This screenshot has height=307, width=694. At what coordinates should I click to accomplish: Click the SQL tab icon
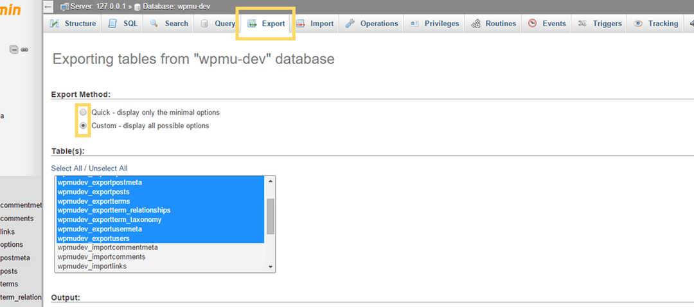click(113, 24)
